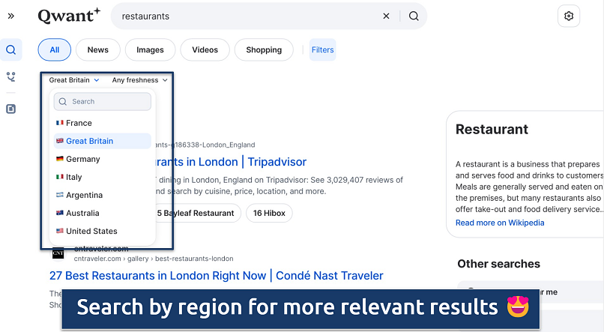Open the Any freshness dropdown
The width and height of the screenshot is (604, 332).
(140, 80)
